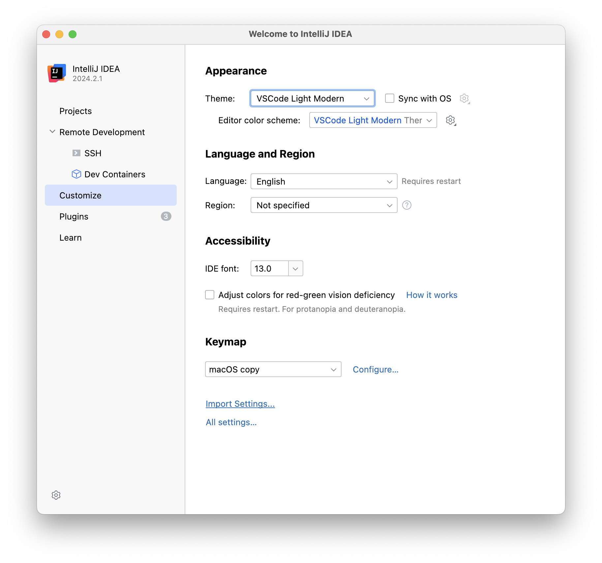Screen dimensions: 602x563
Task: Minimize the window with the yellow button
Action: (59, 34)
